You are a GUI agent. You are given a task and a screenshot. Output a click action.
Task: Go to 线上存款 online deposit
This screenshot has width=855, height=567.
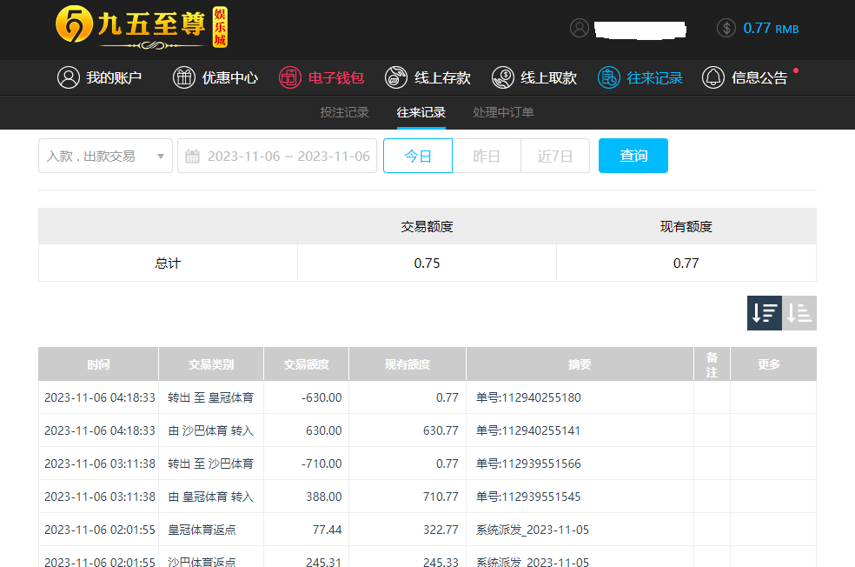(x=428, y=77)
